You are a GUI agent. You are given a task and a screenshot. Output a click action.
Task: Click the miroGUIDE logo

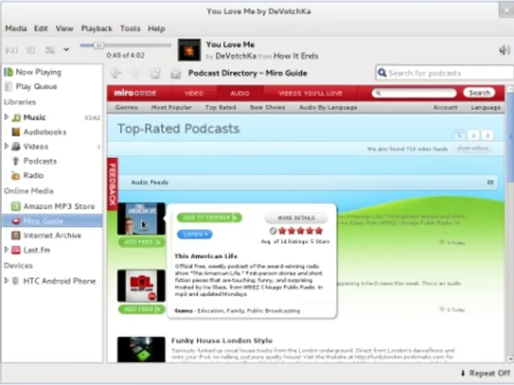tap(135, 93)
